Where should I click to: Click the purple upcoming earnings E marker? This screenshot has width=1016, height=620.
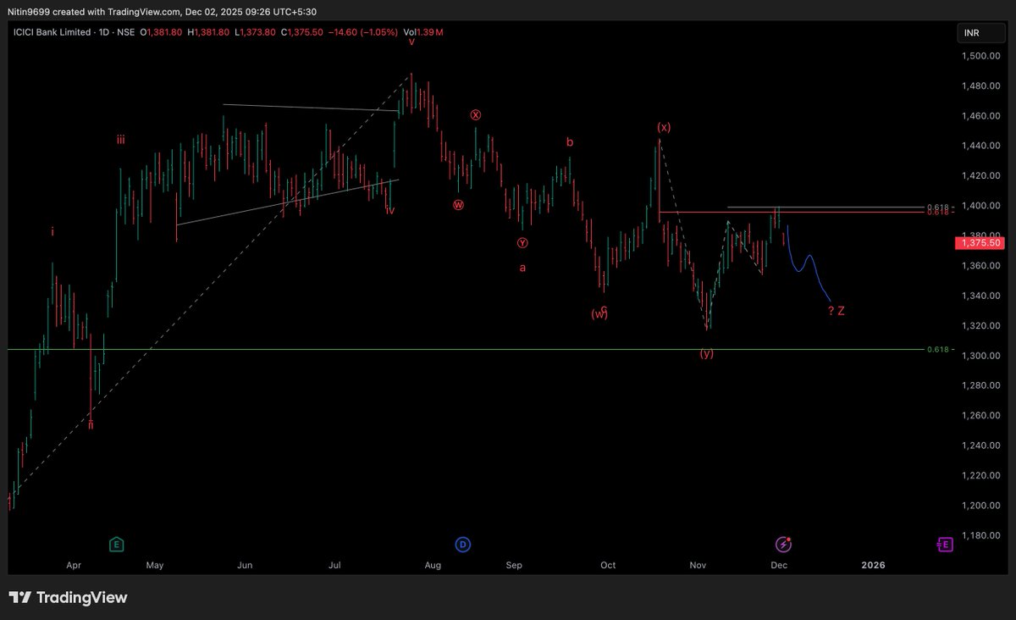click(945, 544)
